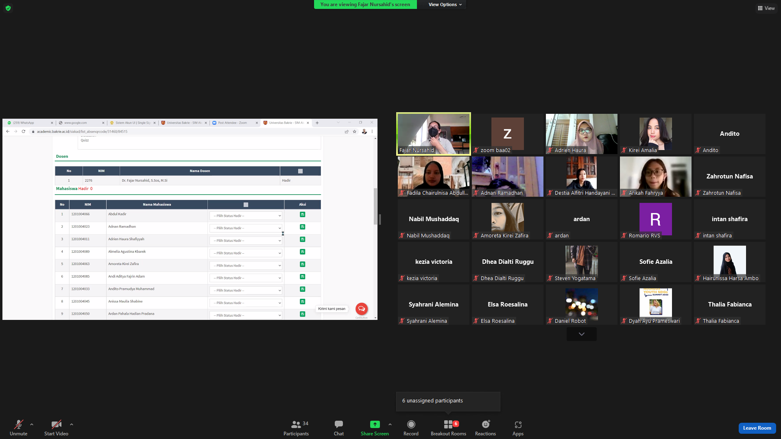Screen dimensions: 781x439
Task: Open the Apps panel
Action: pos(518,428)
